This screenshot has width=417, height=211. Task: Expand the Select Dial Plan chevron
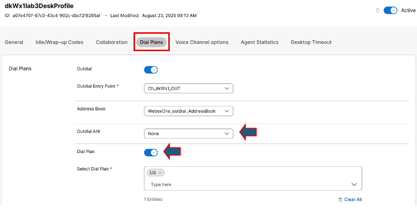point(354,184)
